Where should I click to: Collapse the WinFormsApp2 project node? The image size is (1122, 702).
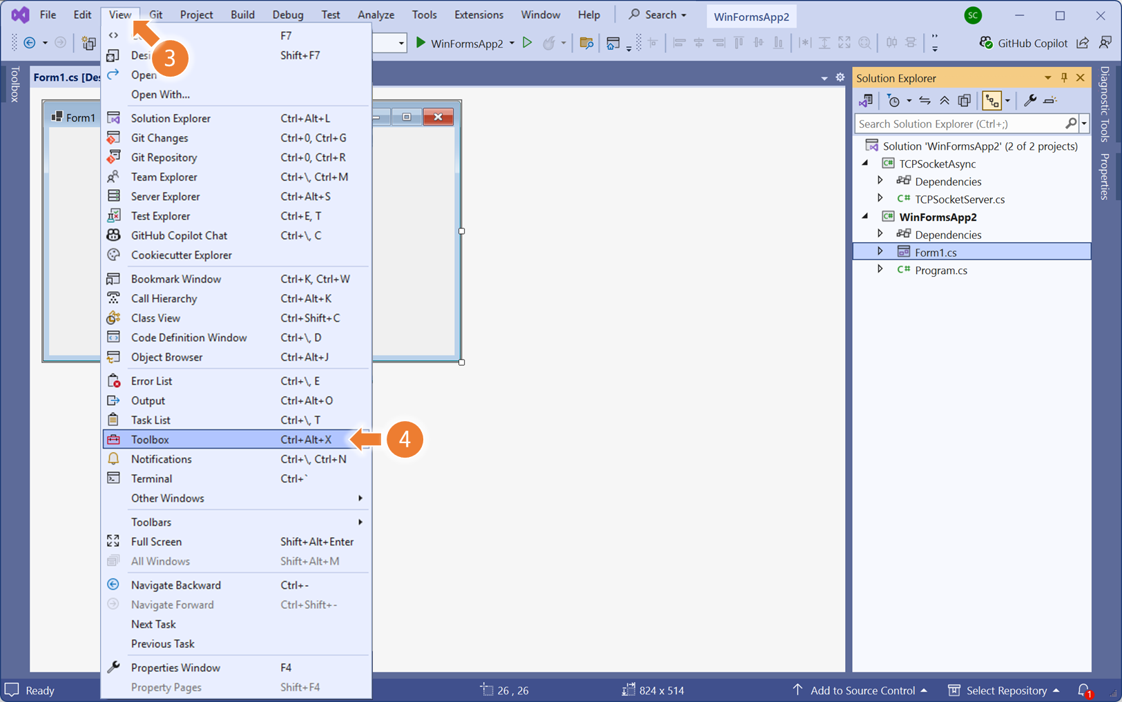(x=865, y=217)
